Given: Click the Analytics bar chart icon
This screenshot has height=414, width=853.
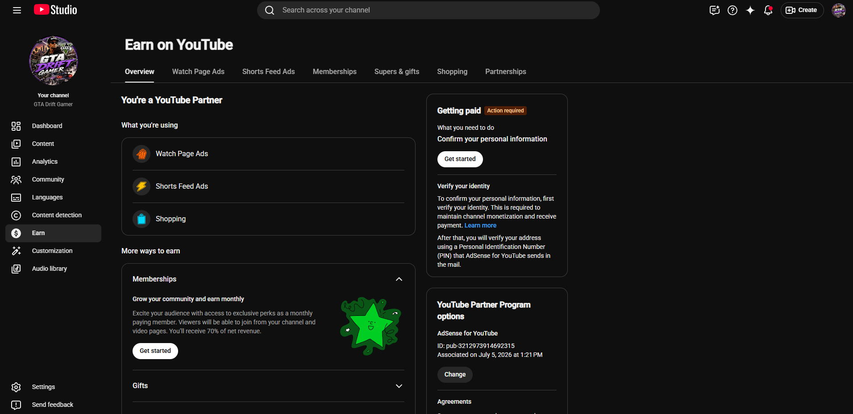Looking at the screenshot, I should (x=16, y=162).
